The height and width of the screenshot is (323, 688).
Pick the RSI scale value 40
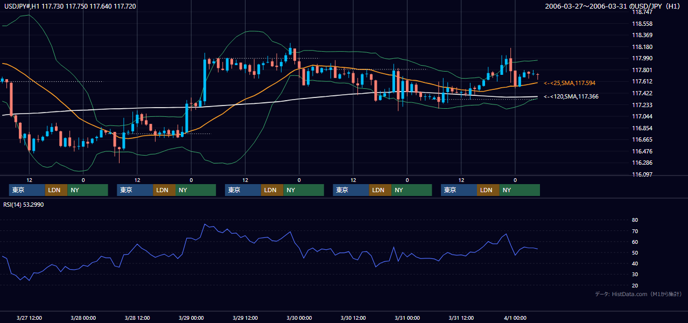(x=635, y=263)
